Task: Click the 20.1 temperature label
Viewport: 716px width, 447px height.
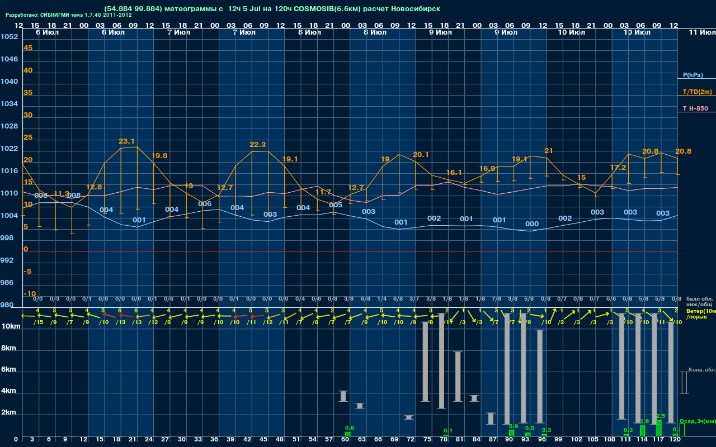Action: tap(421, 154)
